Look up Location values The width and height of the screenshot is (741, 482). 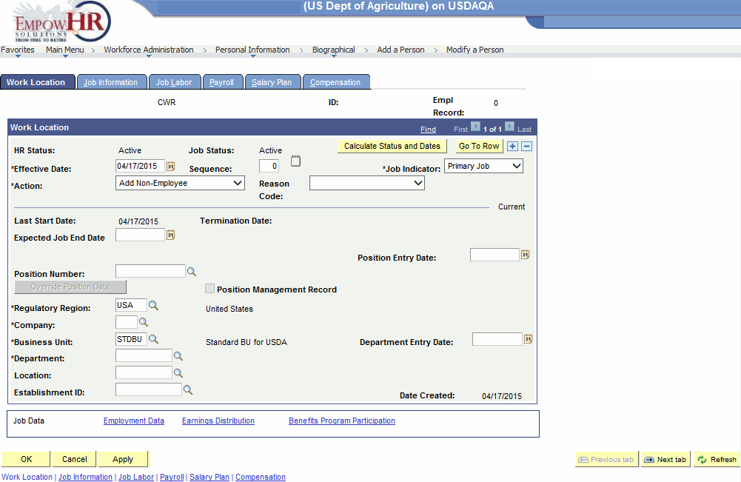[178, 373]
